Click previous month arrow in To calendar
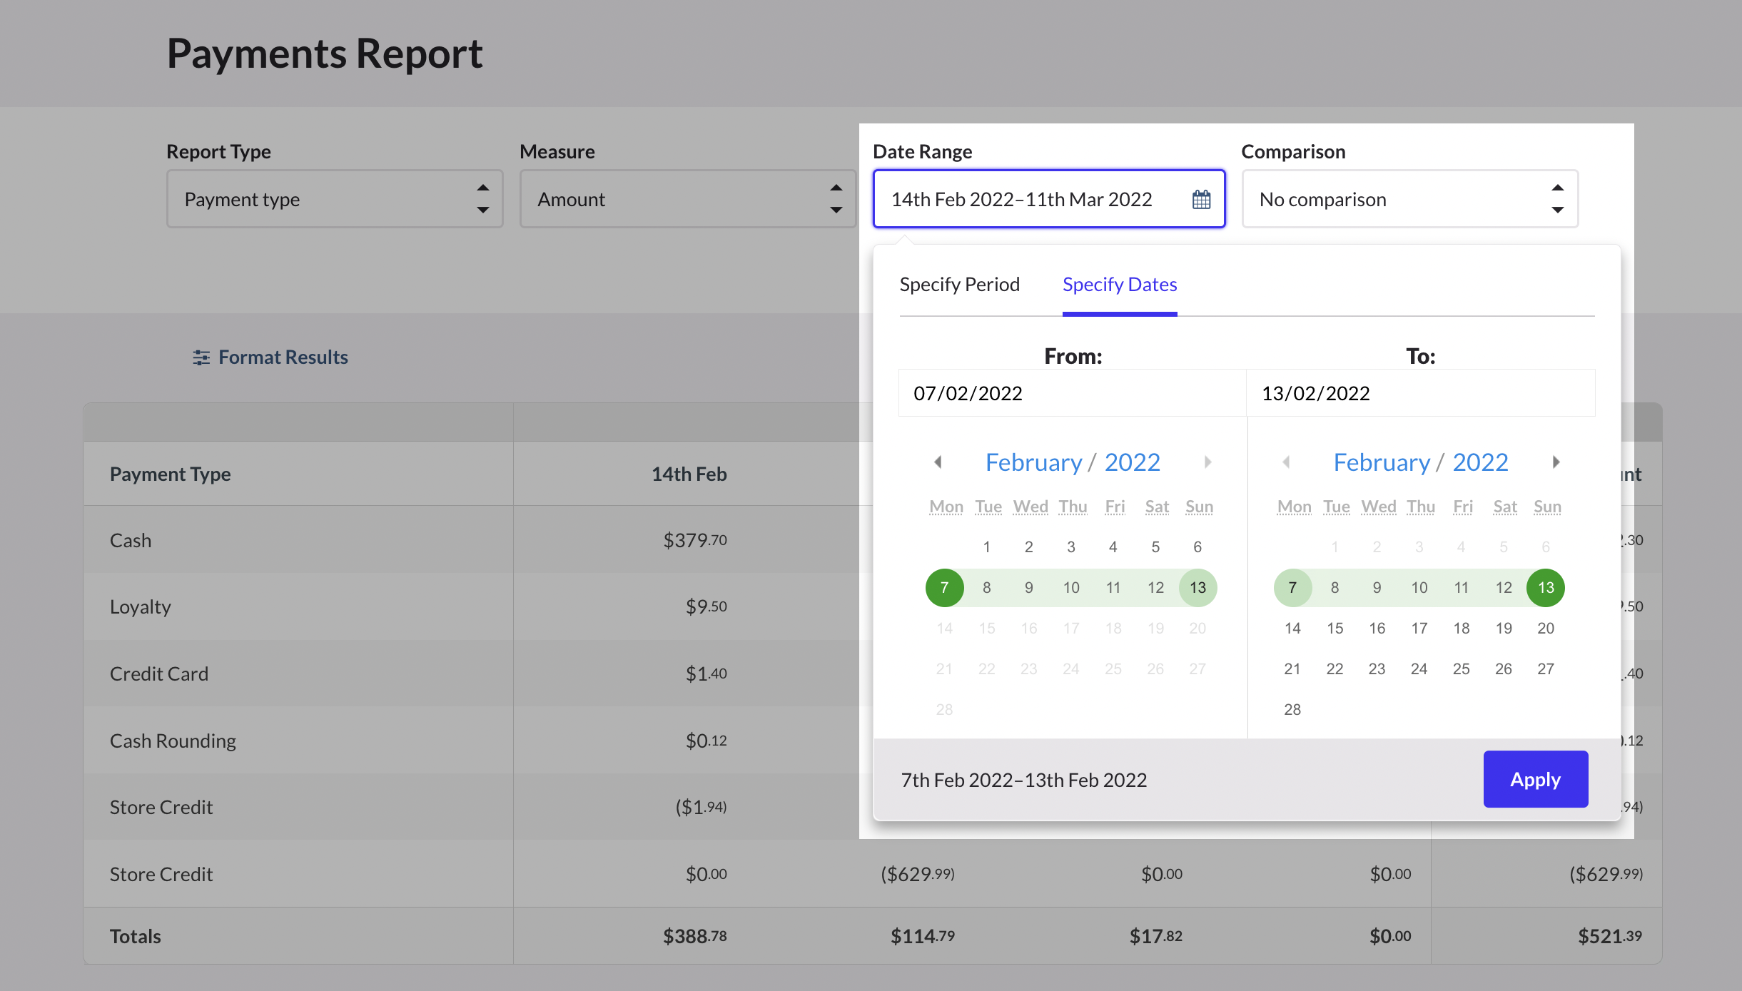1742x991 pixels. pyautogui.click(x=1286, y=462)
